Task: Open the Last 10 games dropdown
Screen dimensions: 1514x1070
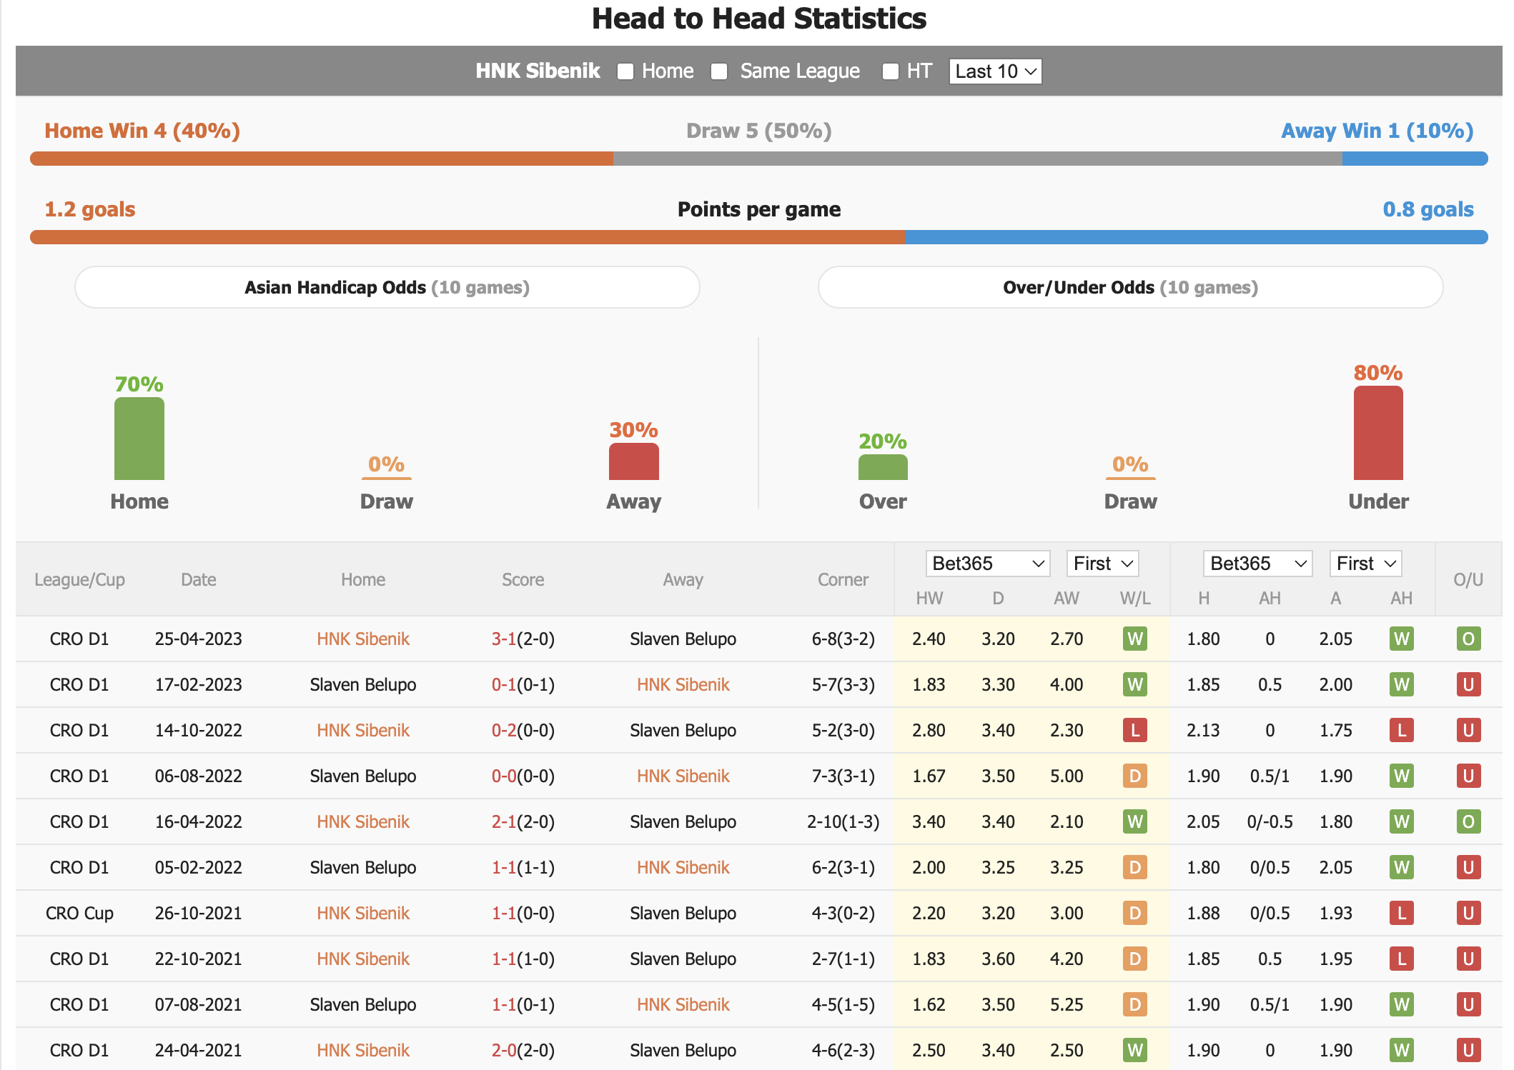Action: click(x=995, y=71)
